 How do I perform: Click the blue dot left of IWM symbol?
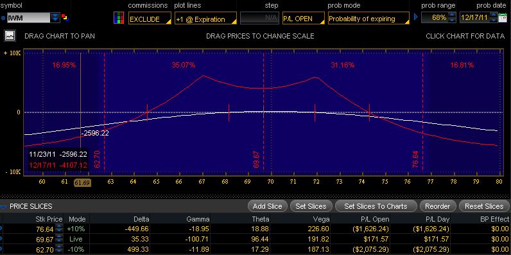pos(3,18)
